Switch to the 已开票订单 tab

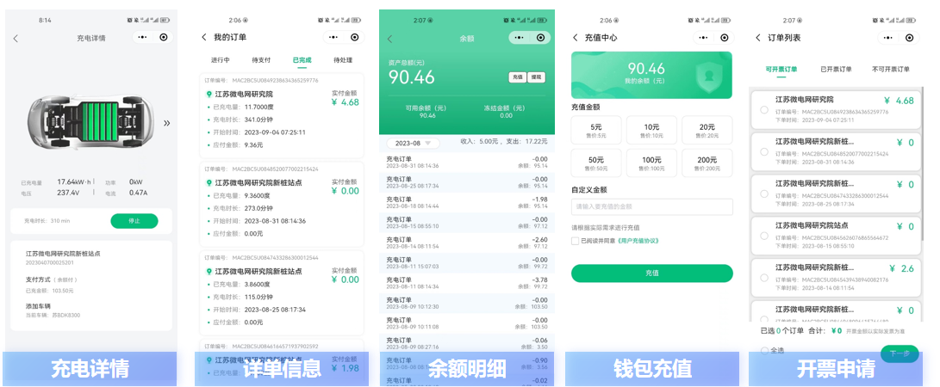pos(836,69)
